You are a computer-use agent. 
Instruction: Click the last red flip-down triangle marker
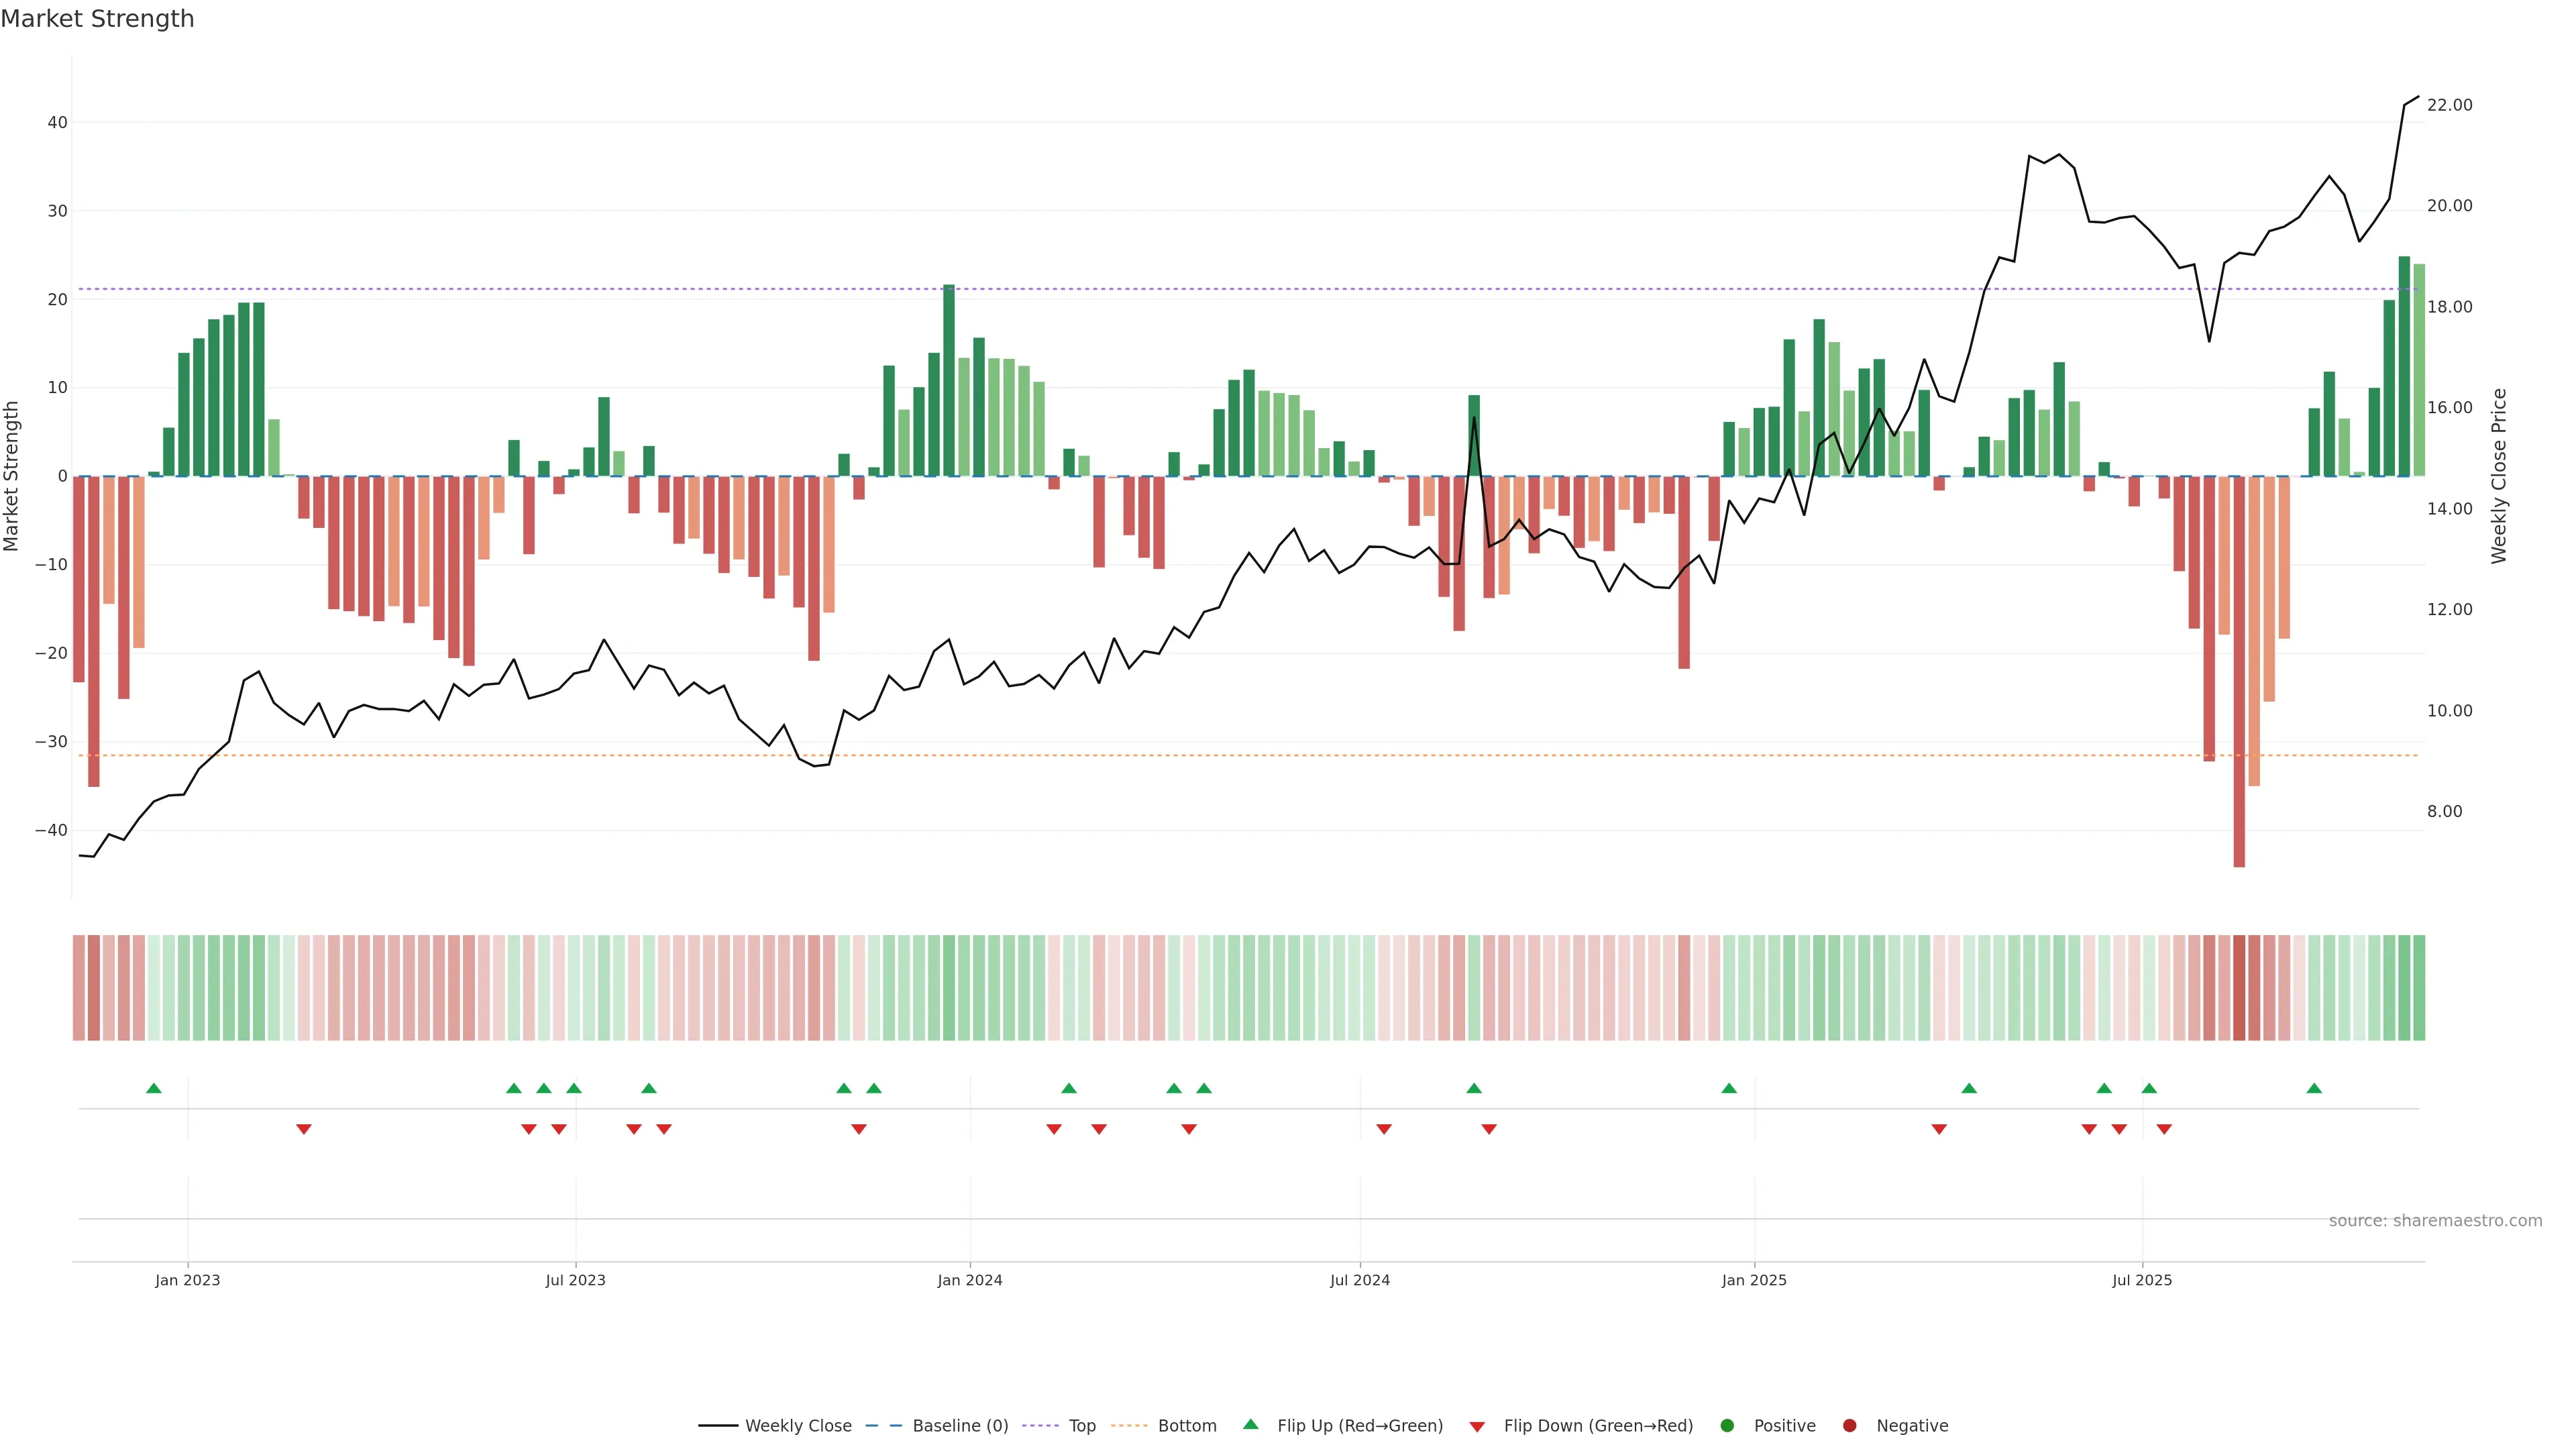click(x=2164, y=1129)
